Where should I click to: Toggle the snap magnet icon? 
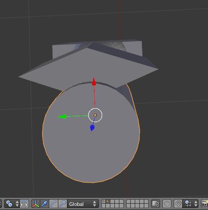coord(178,204)
